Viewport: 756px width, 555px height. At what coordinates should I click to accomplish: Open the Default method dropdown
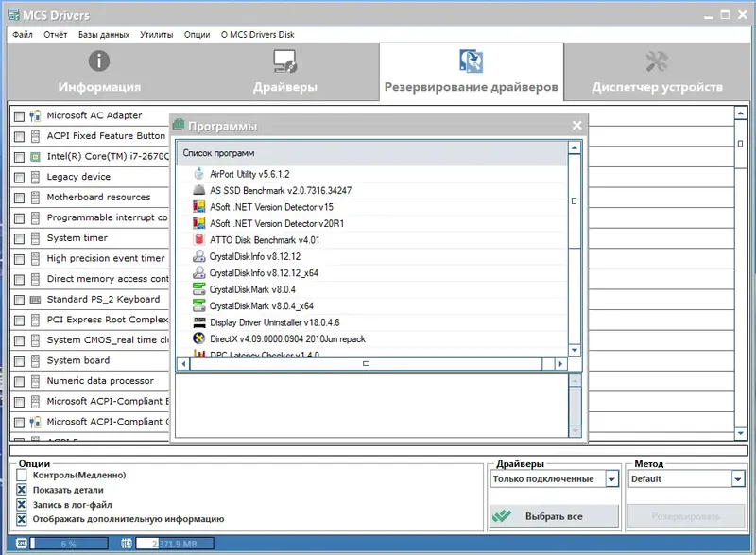pos(738,479)
